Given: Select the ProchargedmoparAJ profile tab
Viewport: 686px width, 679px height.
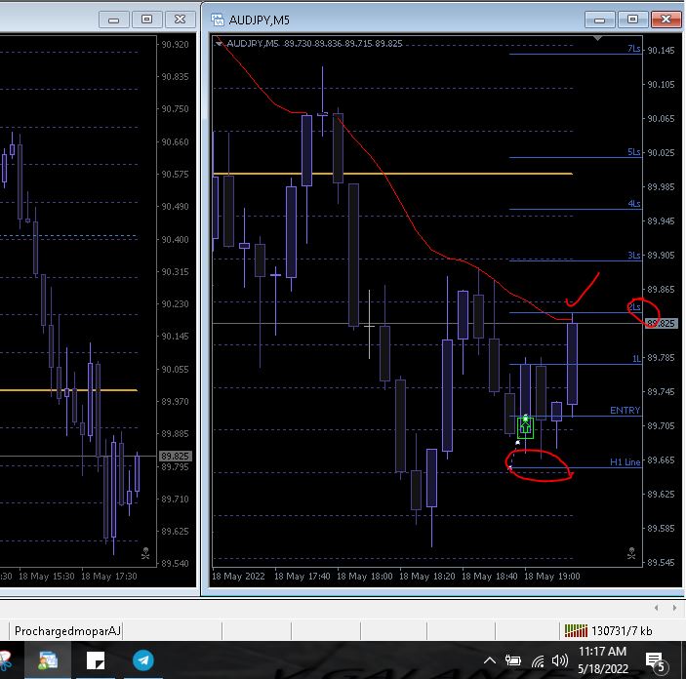Looking at the screenshot, I should [x=67, y=631].
